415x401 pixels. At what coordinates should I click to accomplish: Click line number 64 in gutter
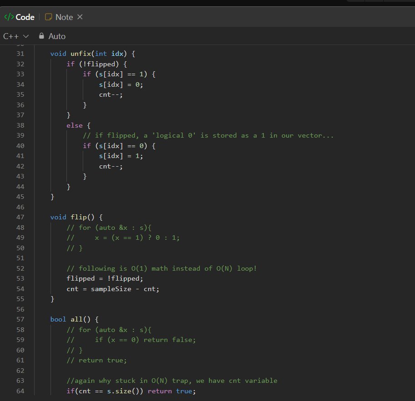pyautogui.click(x=20, y=391)
